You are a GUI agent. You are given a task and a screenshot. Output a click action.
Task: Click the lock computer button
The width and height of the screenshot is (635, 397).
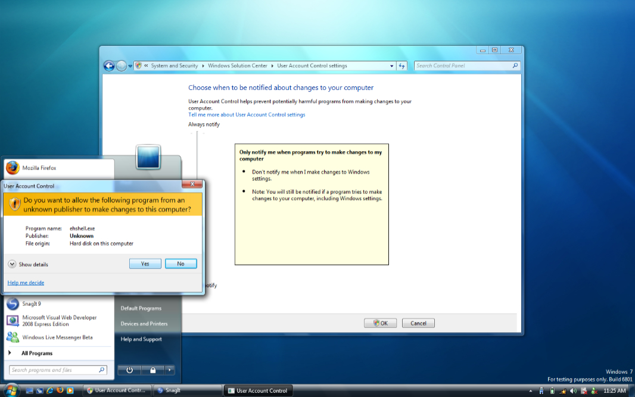pos(152,370)
